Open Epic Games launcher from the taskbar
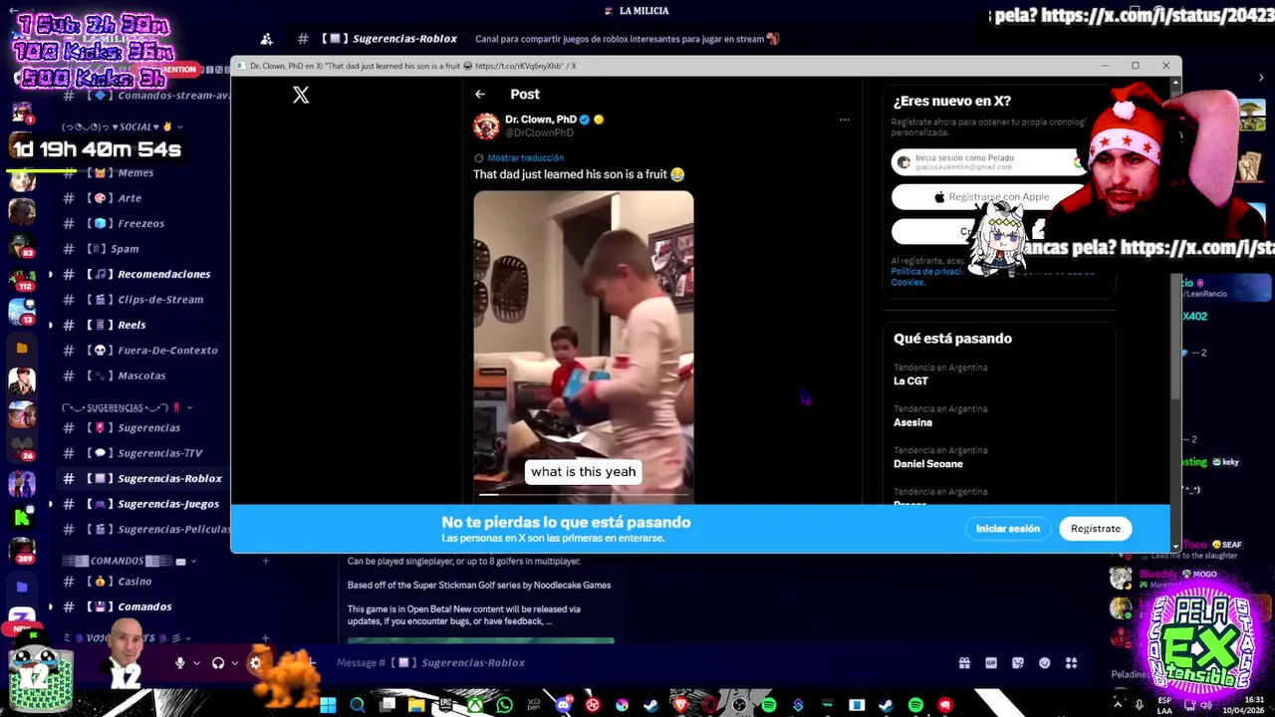 pyautogui.click(x=445, y=705)
